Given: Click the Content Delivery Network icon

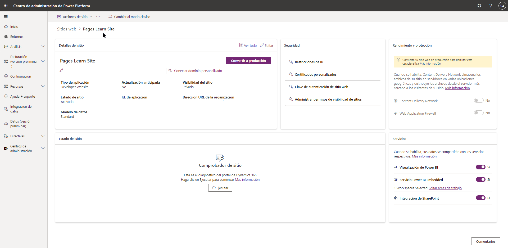Looking at the screenshot, I should (x=396, y=101).
